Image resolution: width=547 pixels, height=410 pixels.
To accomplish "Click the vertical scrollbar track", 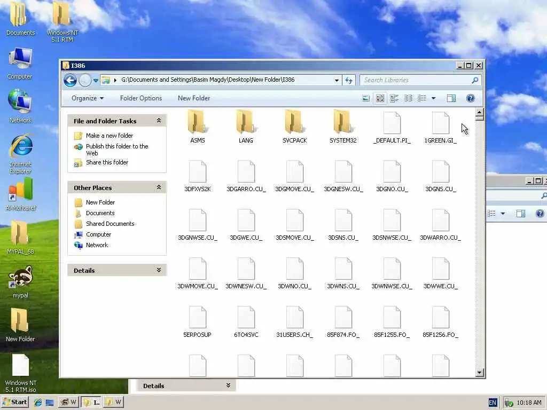I will point(479,244).
